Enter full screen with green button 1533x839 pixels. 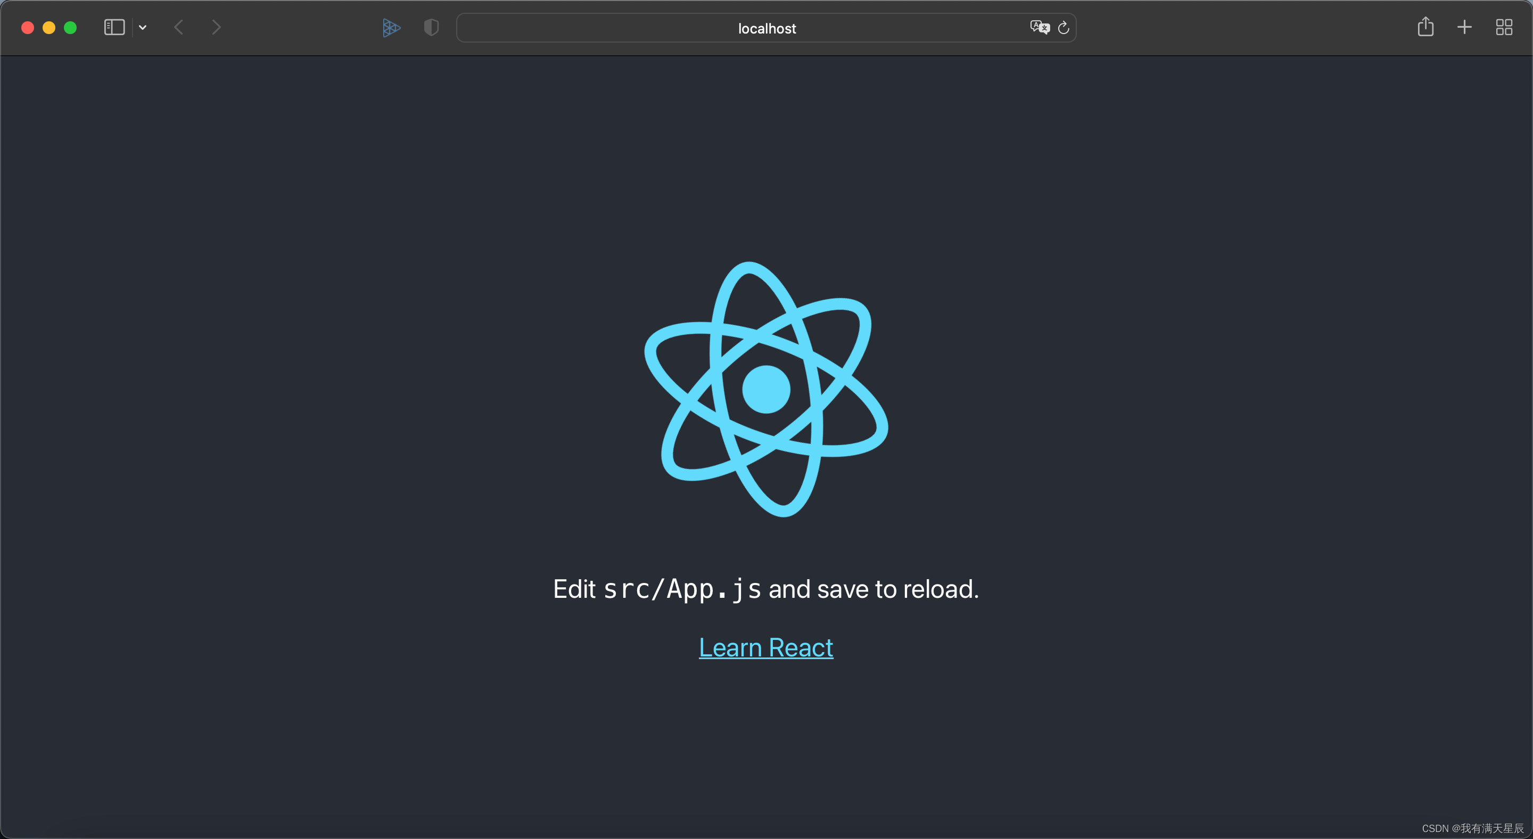70,27
